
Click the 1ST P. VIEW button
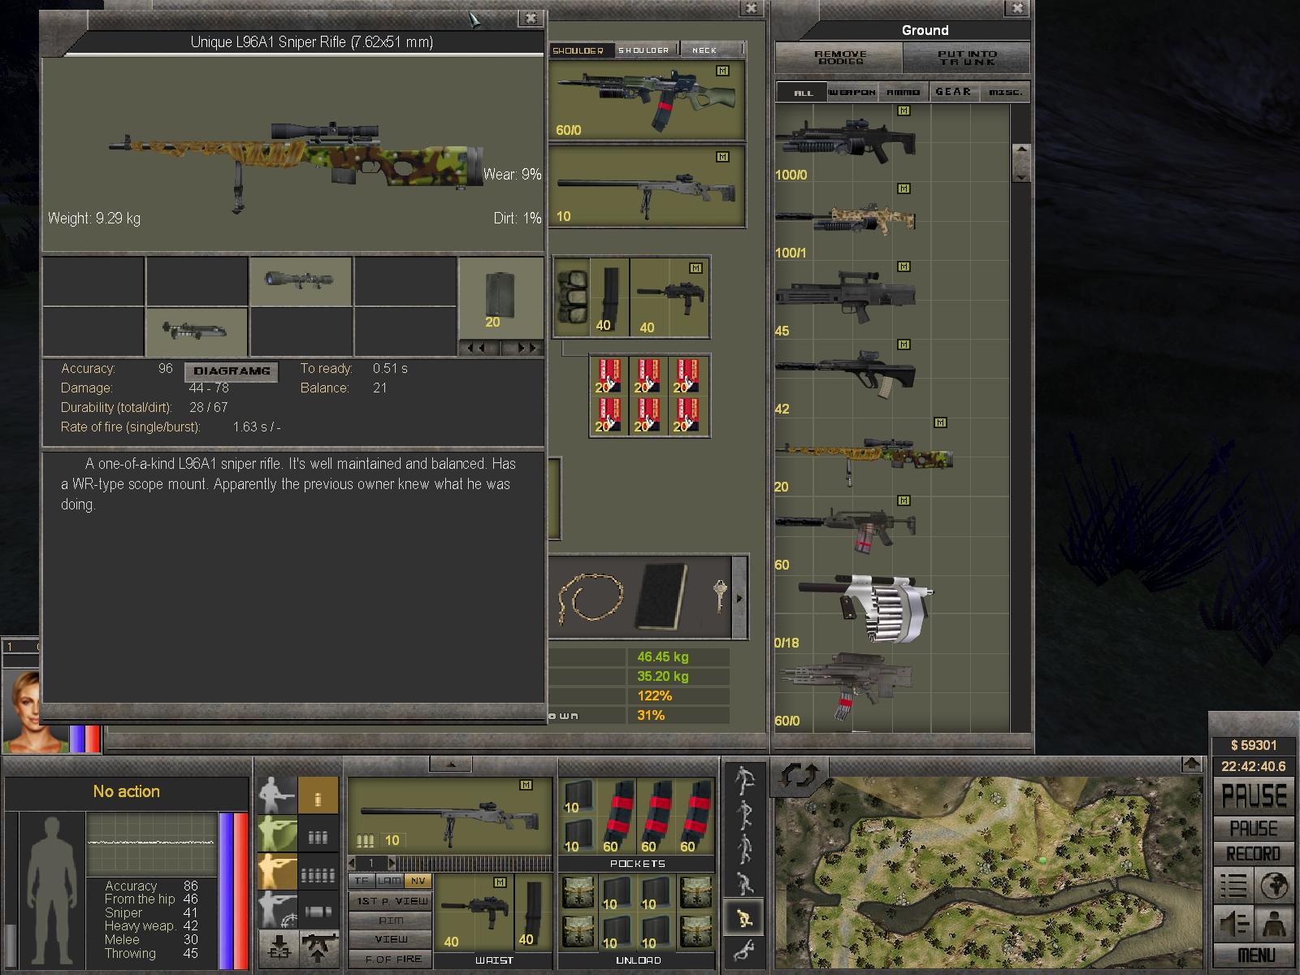click(x=391, y=901)
